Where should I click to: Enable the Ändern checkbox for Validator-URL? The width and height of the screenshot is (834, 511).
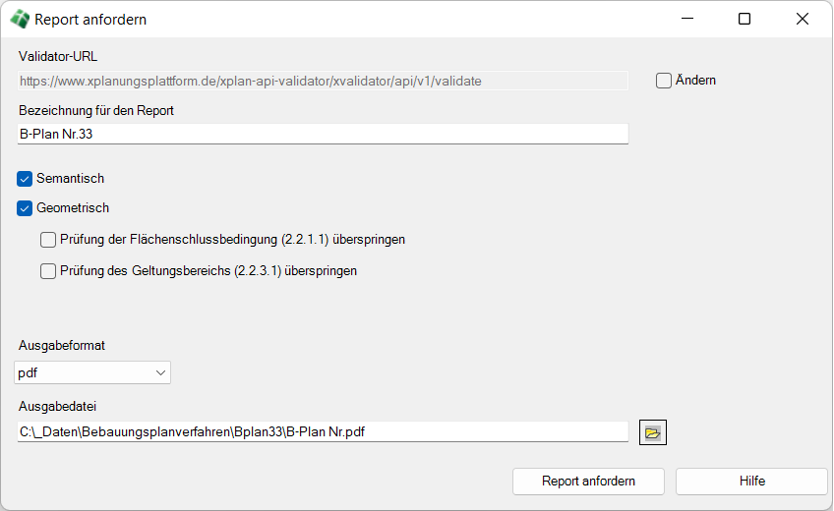(x=664, y=81)
